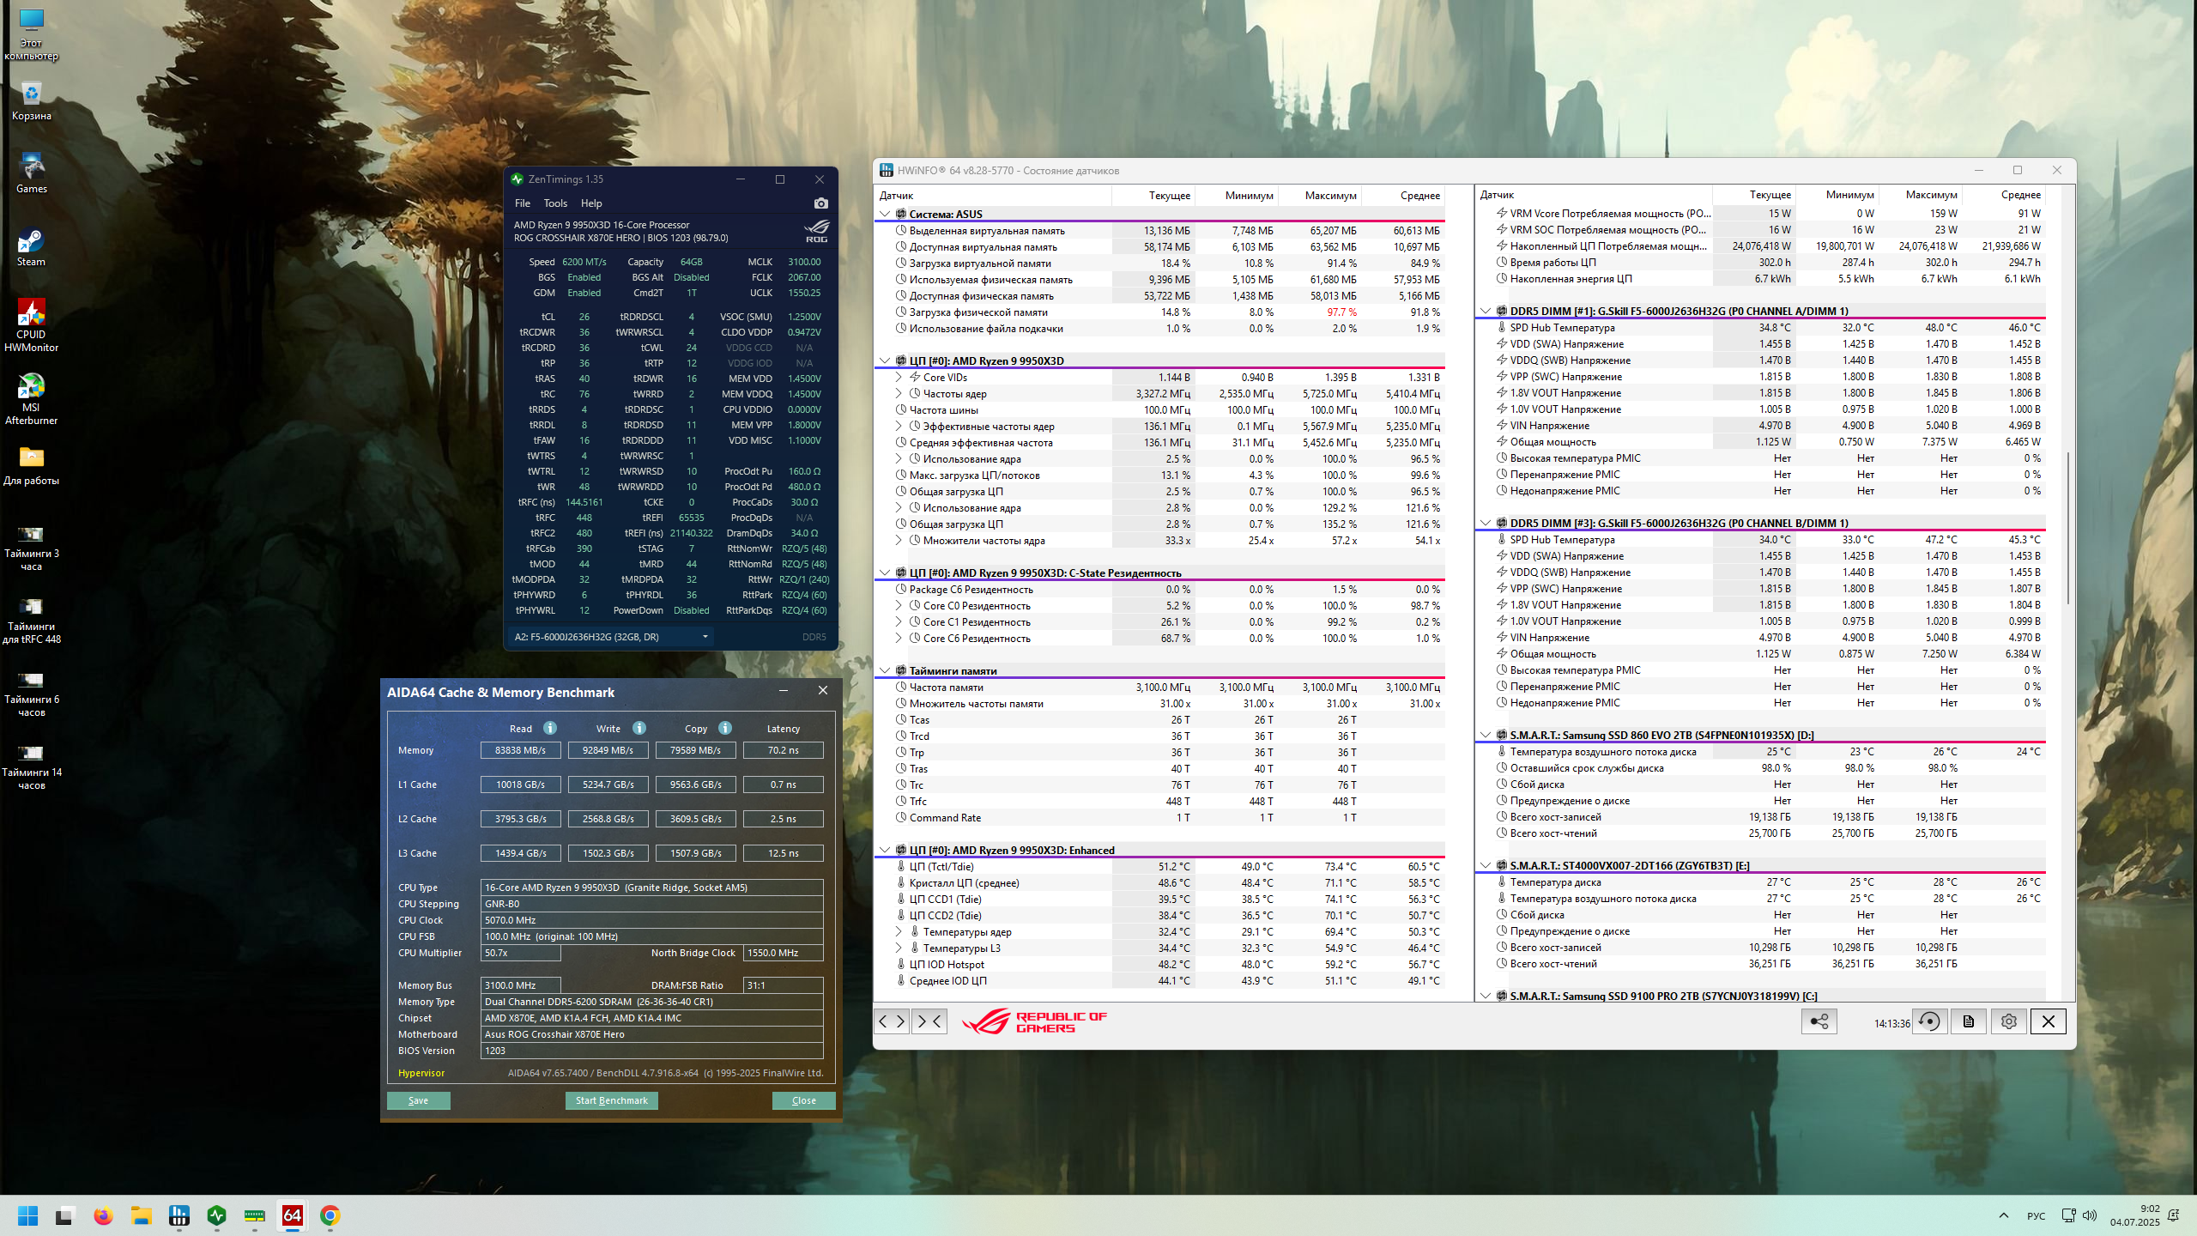
Task: Click Текущее column header in left pane
Action: (1153, 195)
